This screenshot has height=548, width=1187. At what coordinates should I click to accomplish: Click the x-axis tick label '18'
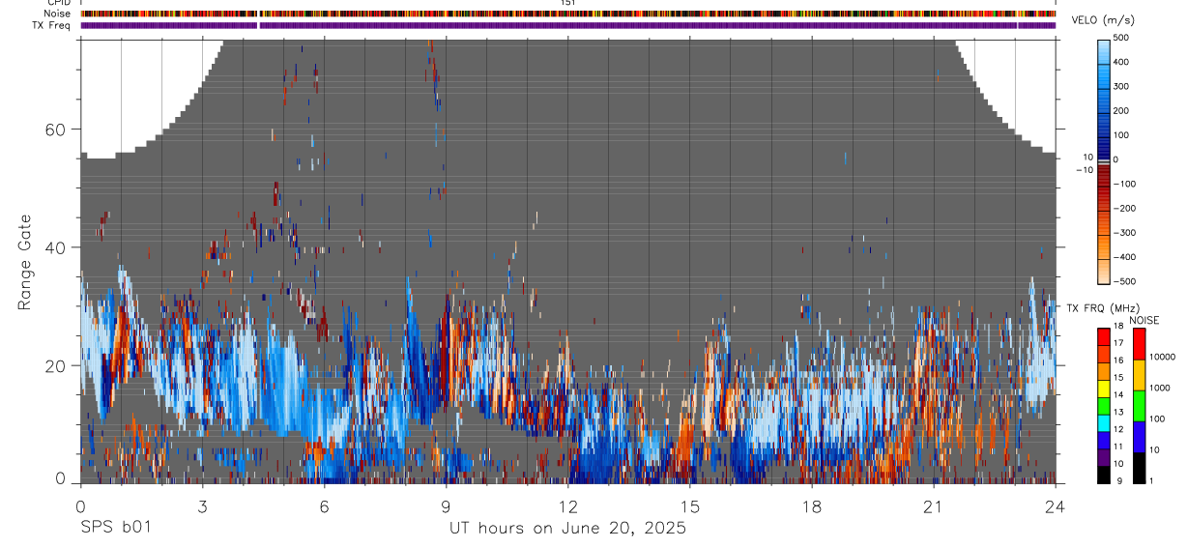pos(811,505)
